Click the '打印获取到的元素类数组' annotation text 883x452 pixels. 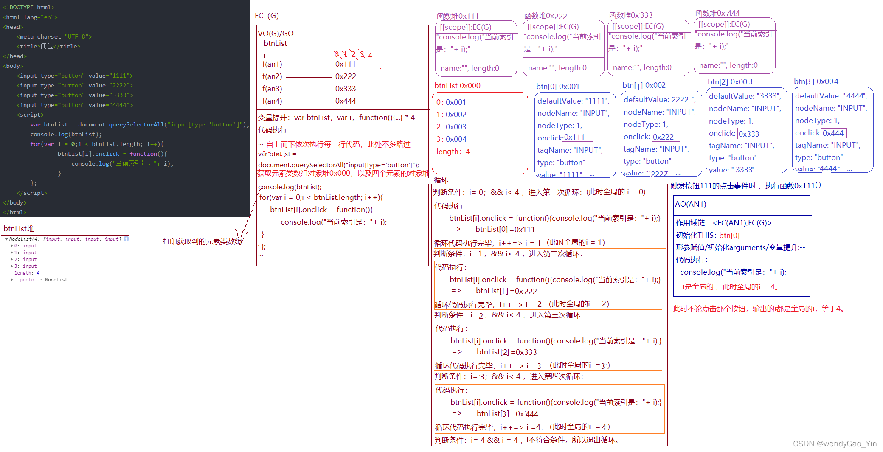click(202, 241)
